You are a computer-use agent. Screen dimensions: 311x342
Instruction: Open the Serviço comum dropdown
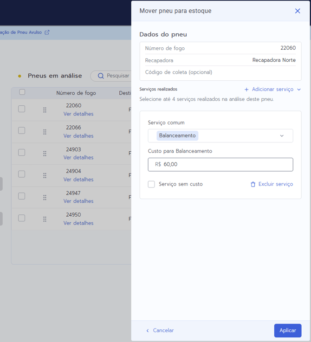pyautogui.click(x=220, y=136)
